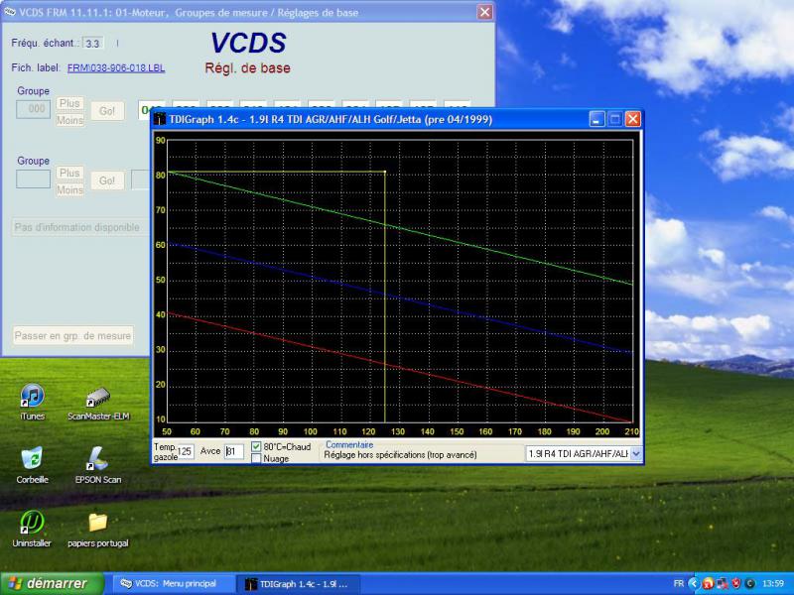Uncheck the 80°C=Chaud checkbox

coord(256,447)
